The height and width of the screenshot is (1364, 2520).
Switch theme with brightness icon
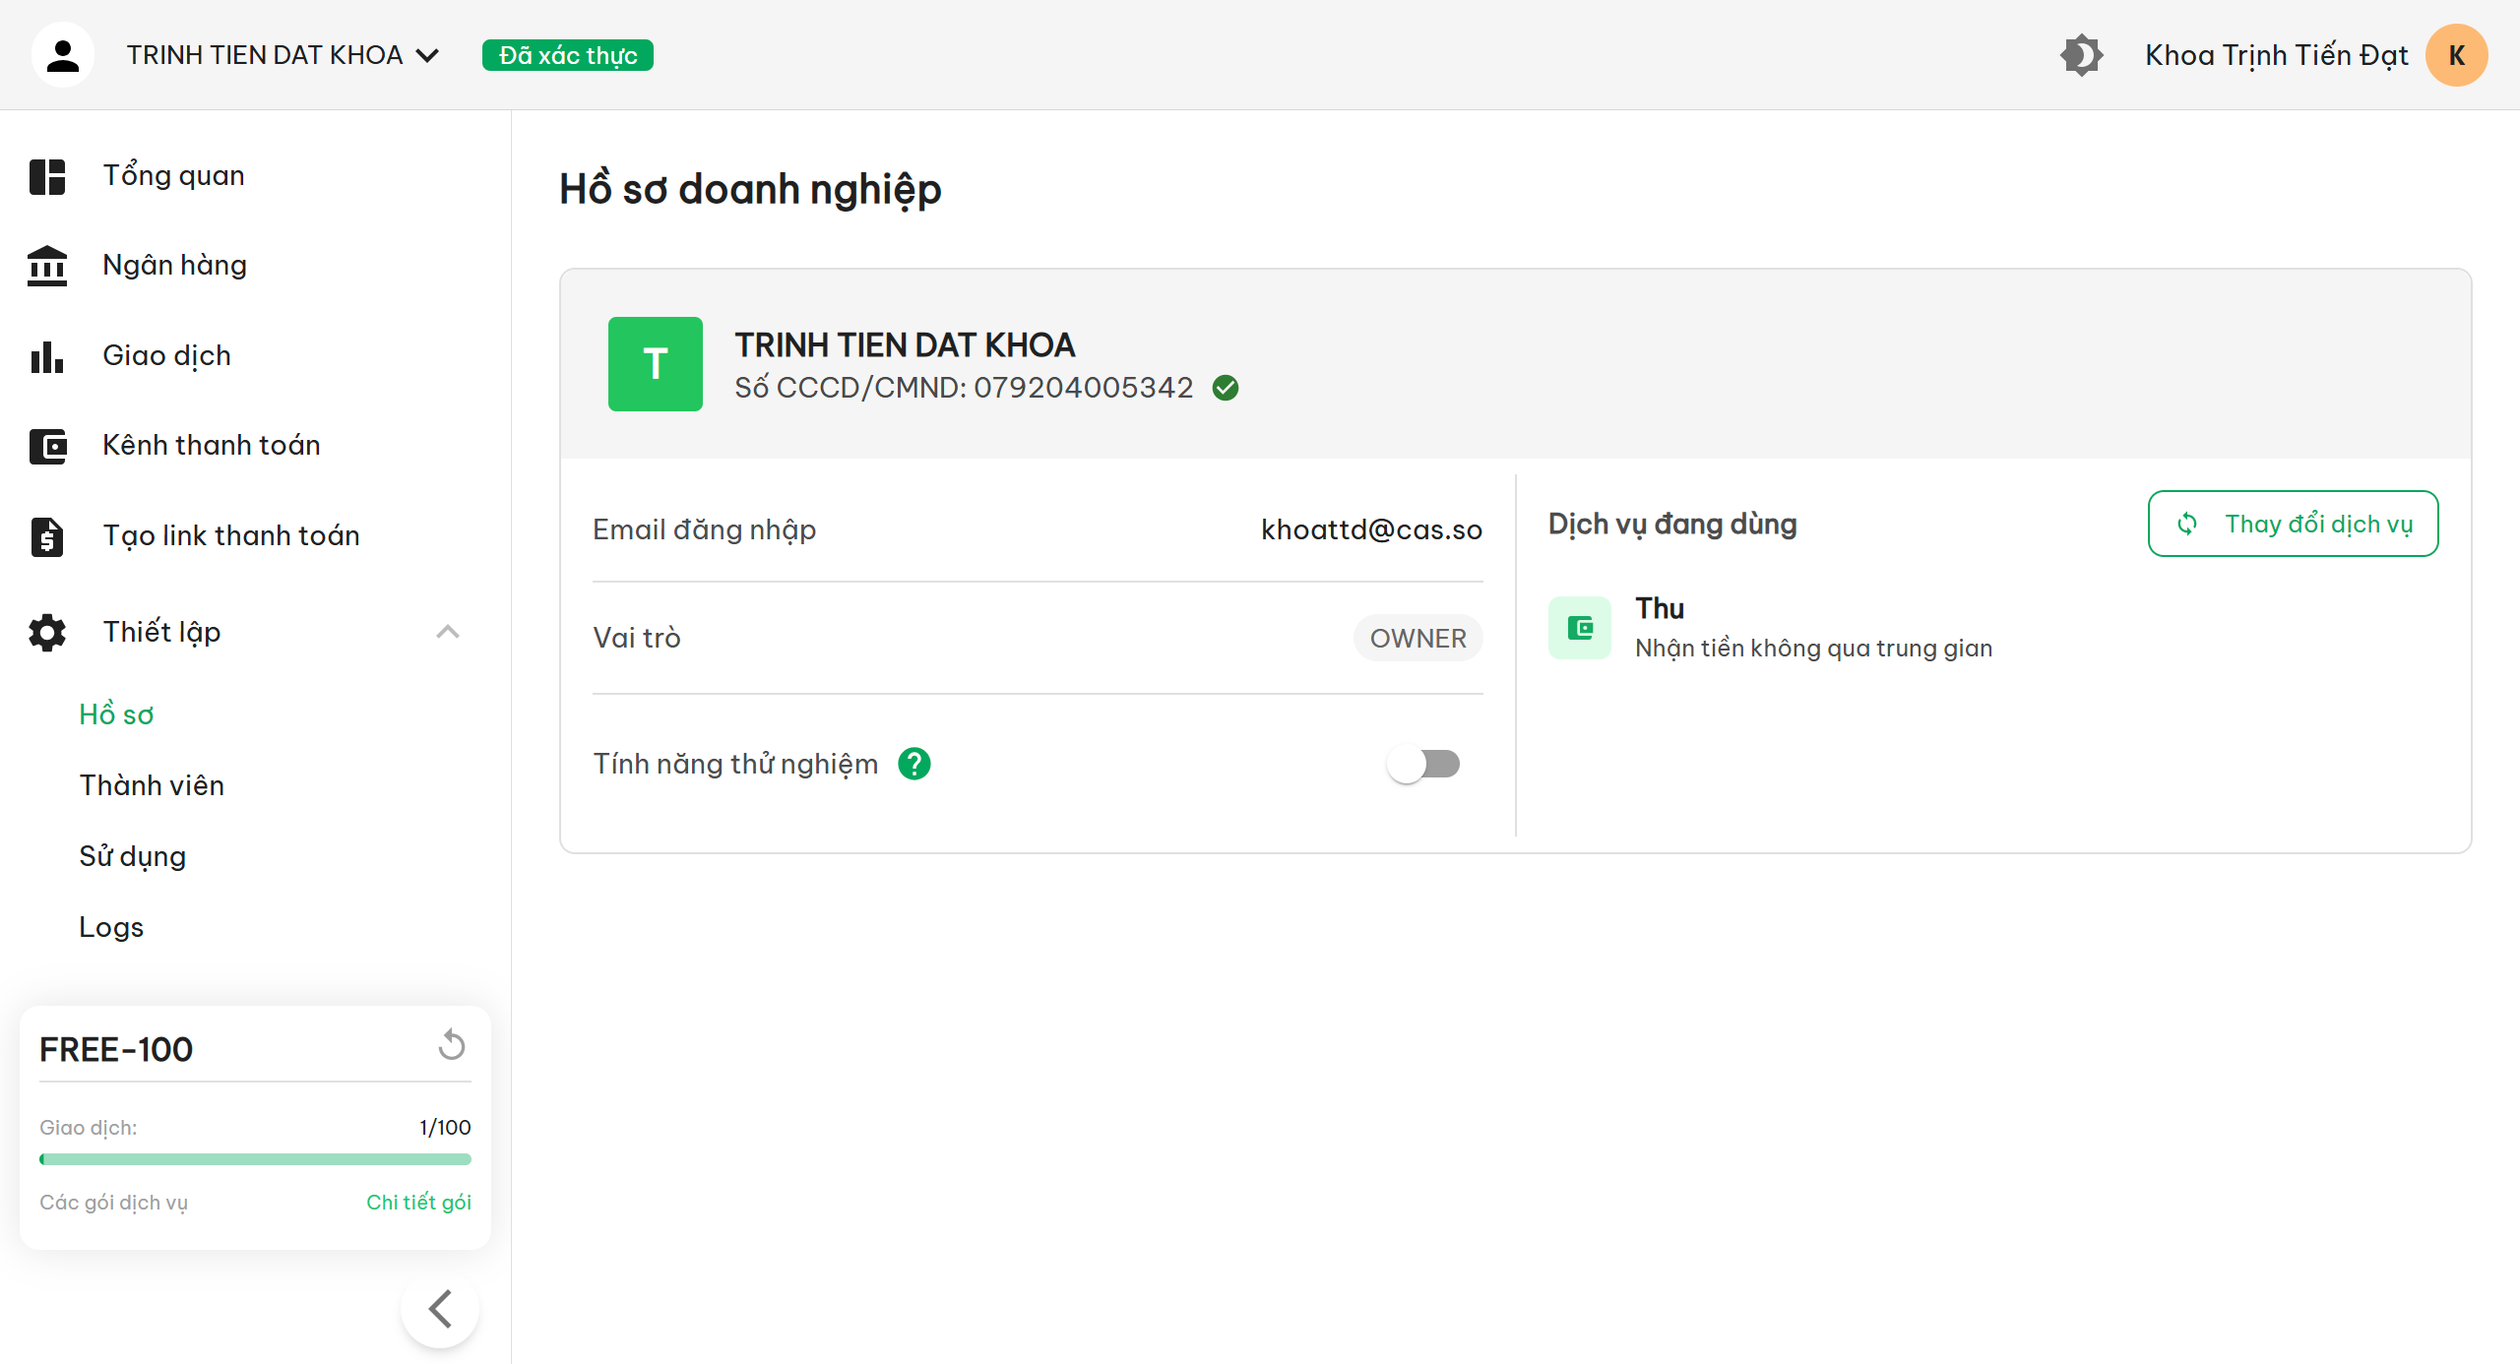[2081, 55]
